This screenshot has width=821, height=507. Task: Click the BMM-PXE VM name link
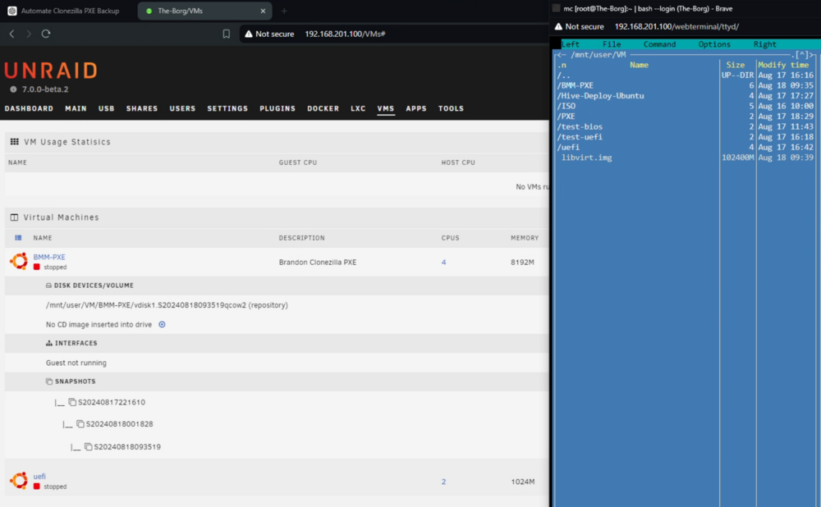[x=49, y=257]
